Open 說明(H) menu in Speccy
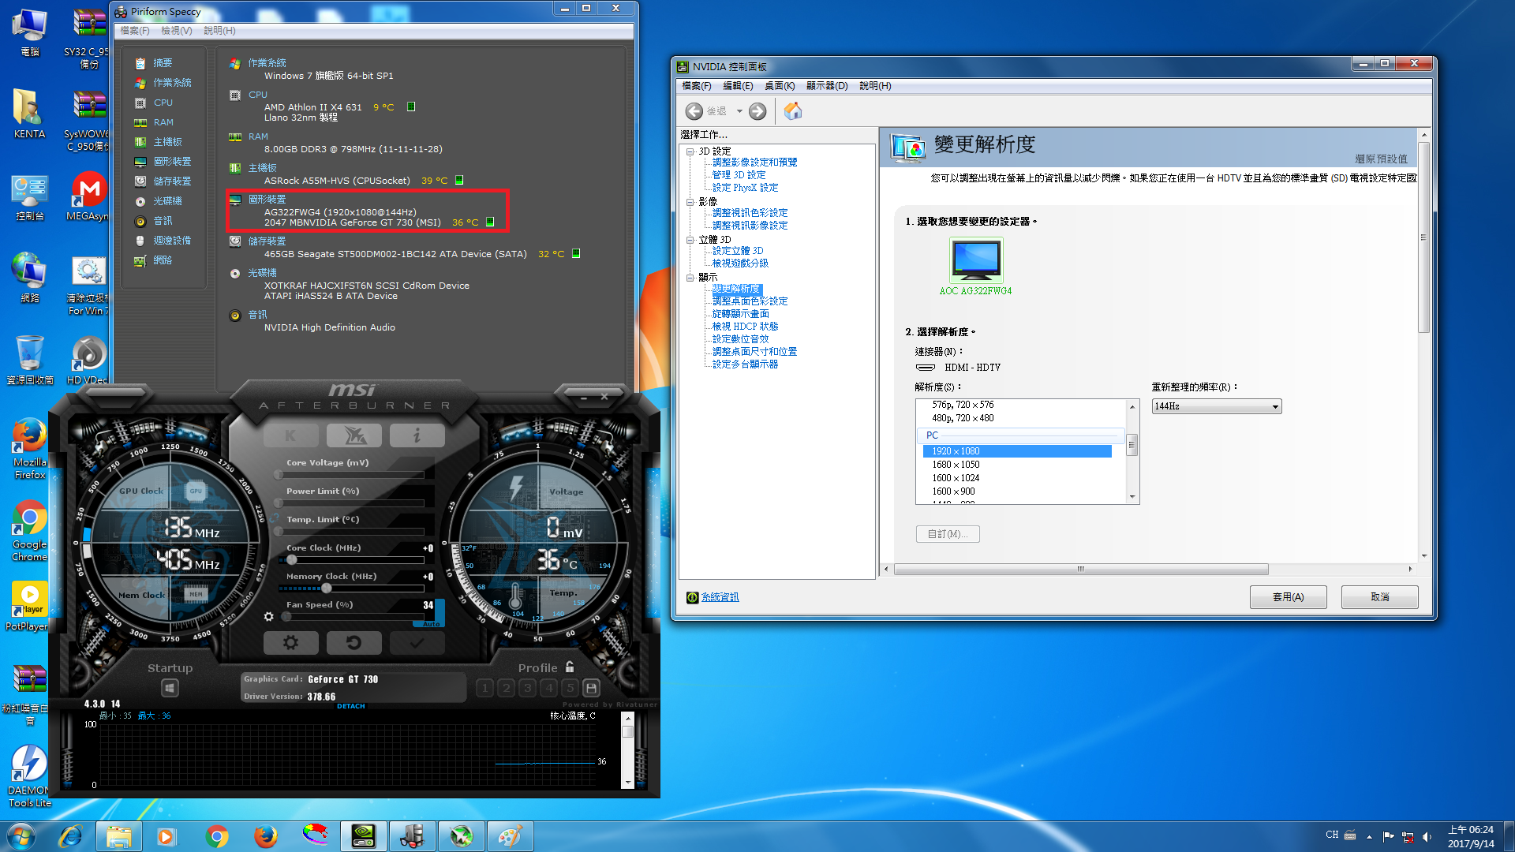Screen dimensions: 1515x852 [x=219, y=31]
